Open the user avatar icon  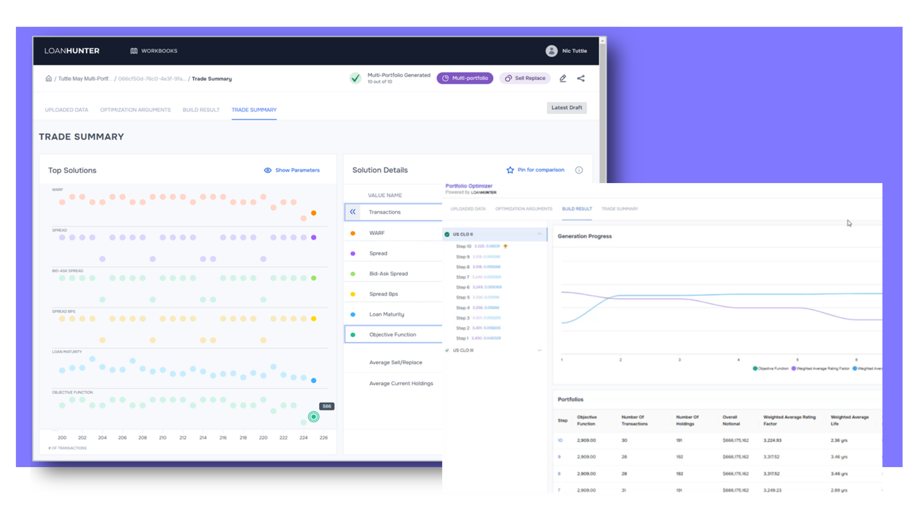[x=552, y=51]
